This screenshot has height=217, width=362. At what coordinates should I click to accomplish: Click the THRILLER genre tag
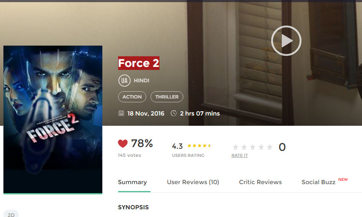[x=167, y=97]
